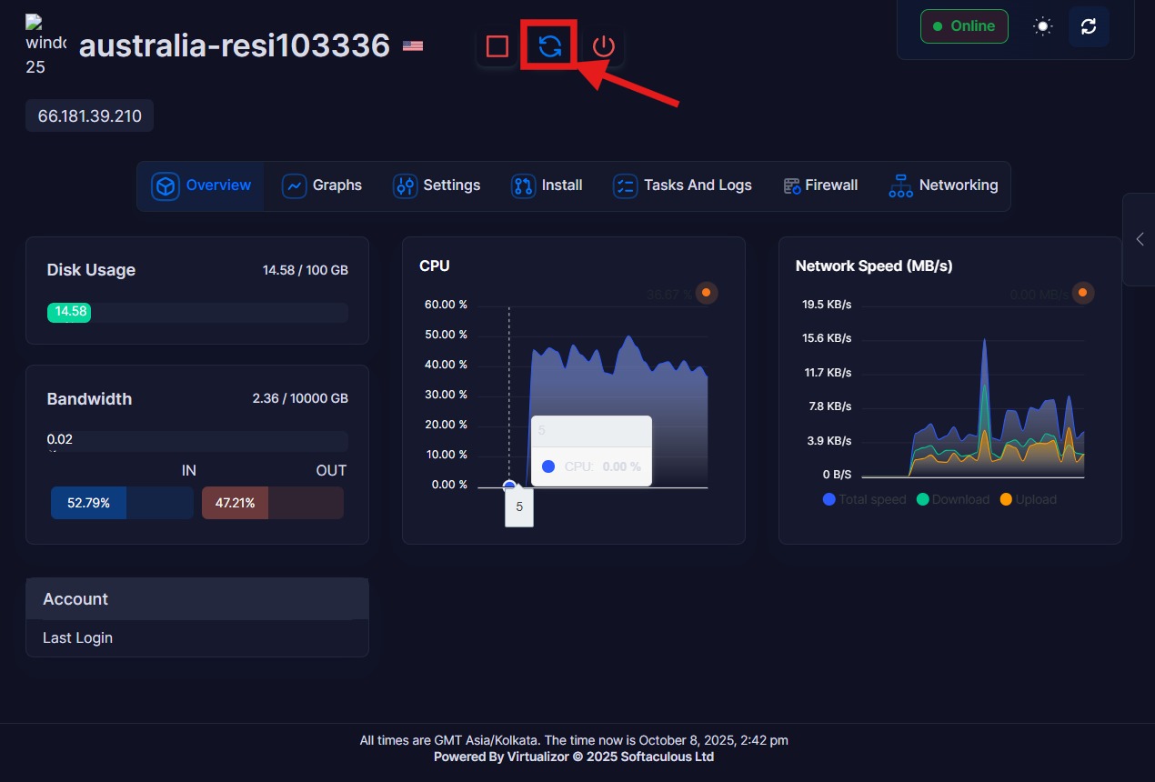The width and height of the screenshot is (1155, 782).
Task: Expand the collapsed right side panel arrow
Action: click(x=1140, y=239)
